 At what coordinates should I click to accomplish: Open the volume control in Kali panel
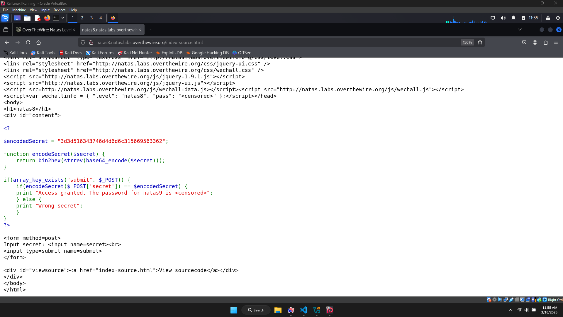pyautogui.click(x=503, y=18)
